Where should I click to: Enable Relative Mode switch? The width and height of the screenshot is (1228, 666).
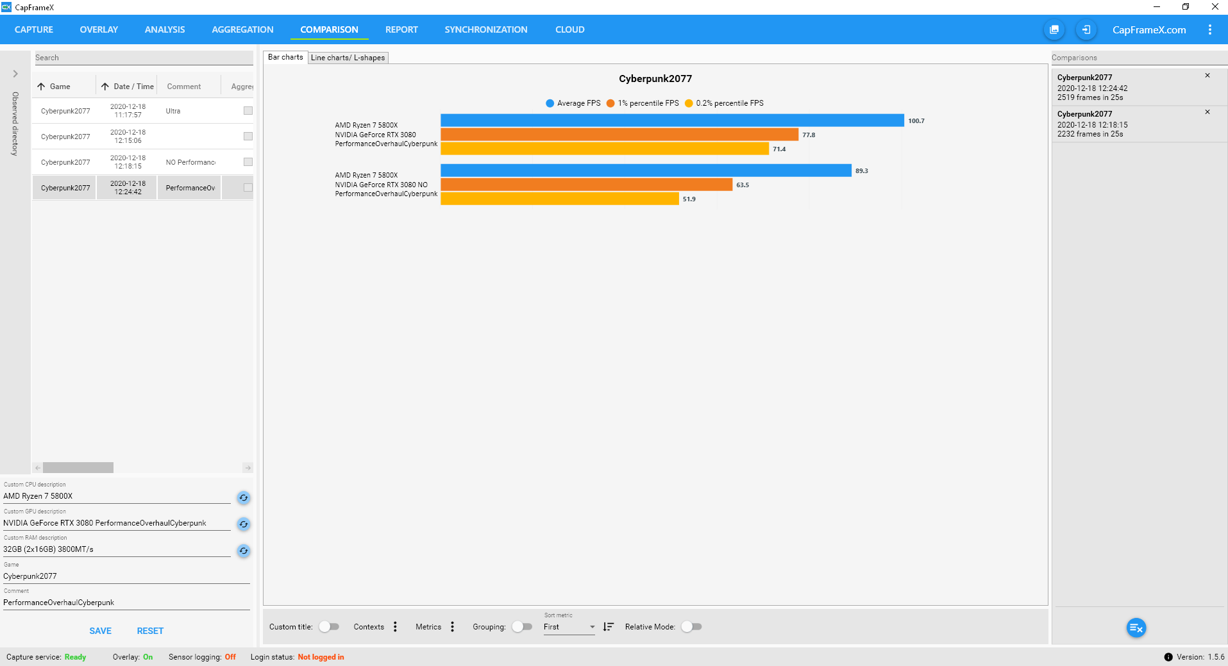pos(691,627)
